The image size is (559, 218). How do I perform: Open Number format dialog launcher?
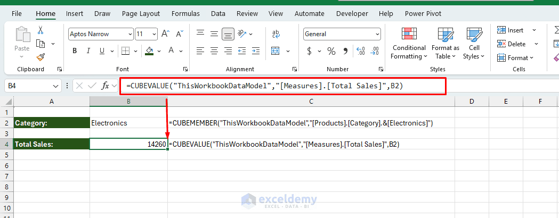coord(381,69)
